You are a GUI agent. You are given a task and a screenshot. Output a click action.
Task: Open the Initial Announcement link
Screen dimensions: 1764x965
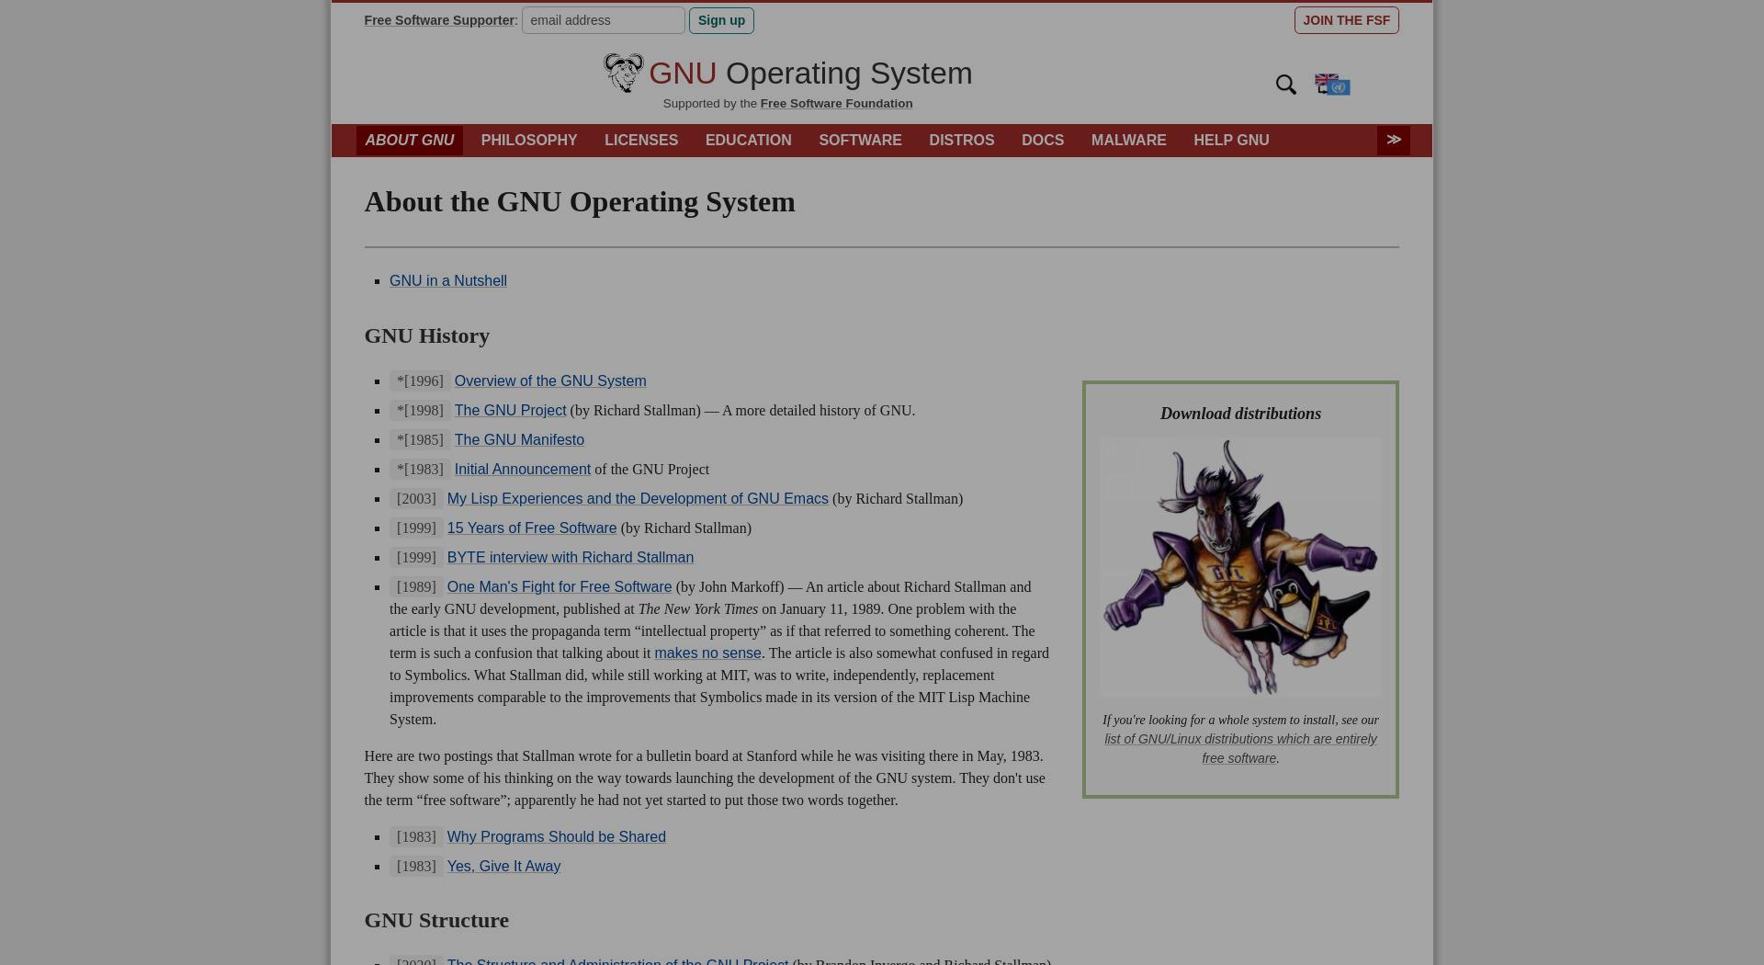(x=522, y=470)
